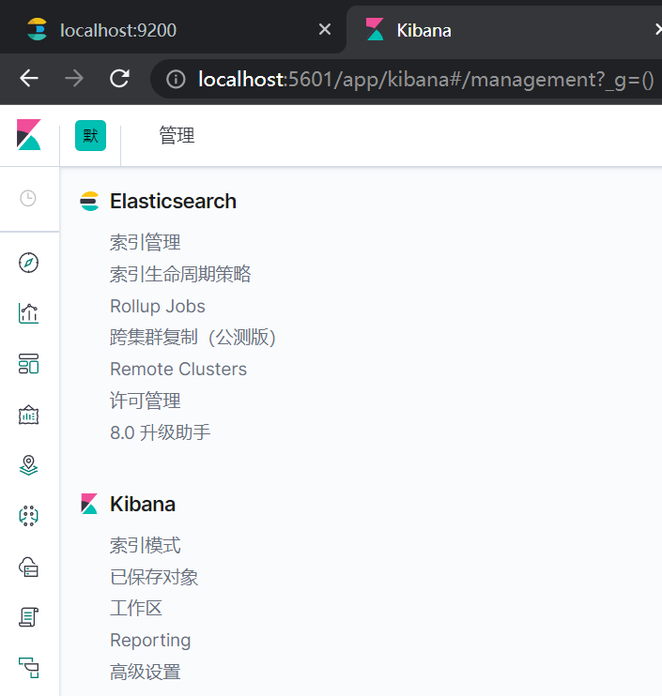Screen dimensions: 662x696
Task: Open Reporting link
Action: (150, 641)
